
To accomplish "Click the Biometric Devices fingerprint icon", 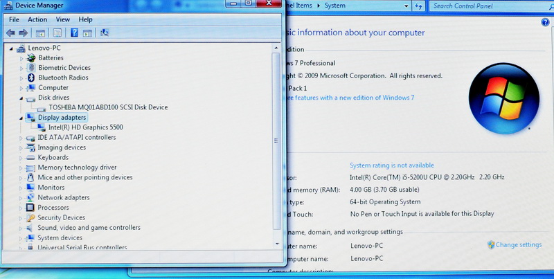I will point(31,67).
